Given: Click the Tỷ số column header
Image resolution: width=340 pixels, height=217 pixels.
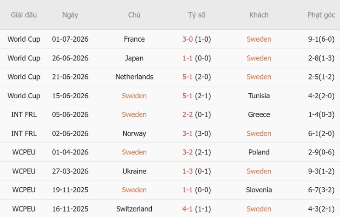Looking at the screenshot, I should (196, 15).
